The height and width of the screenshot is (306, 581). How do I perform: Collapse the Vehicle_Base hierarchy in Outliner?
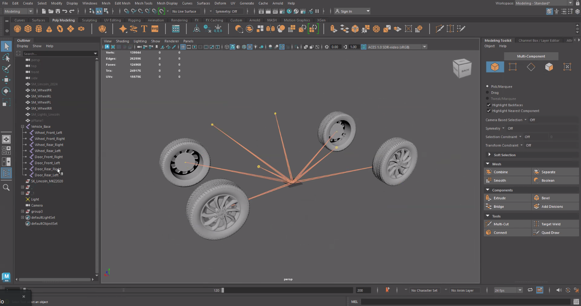coord(22,127)
